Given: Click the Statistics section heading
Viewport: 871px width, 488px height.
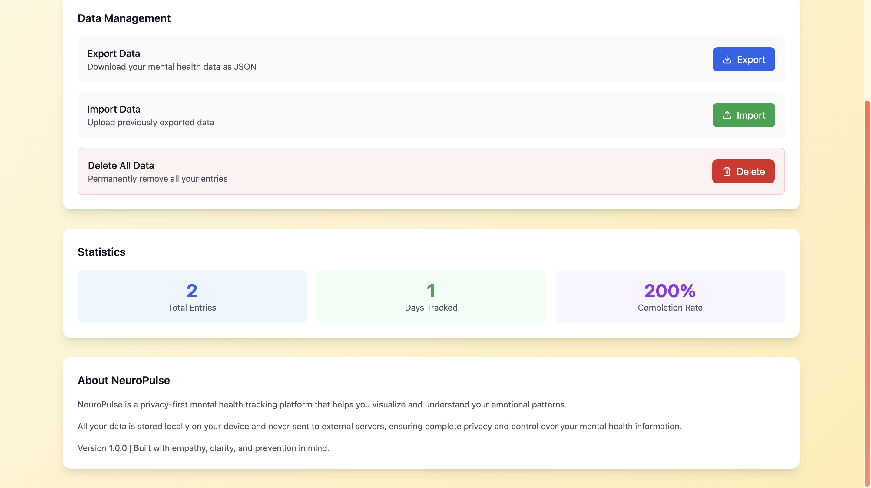Looking at the screenshot, I should click(x=101, y=252).
